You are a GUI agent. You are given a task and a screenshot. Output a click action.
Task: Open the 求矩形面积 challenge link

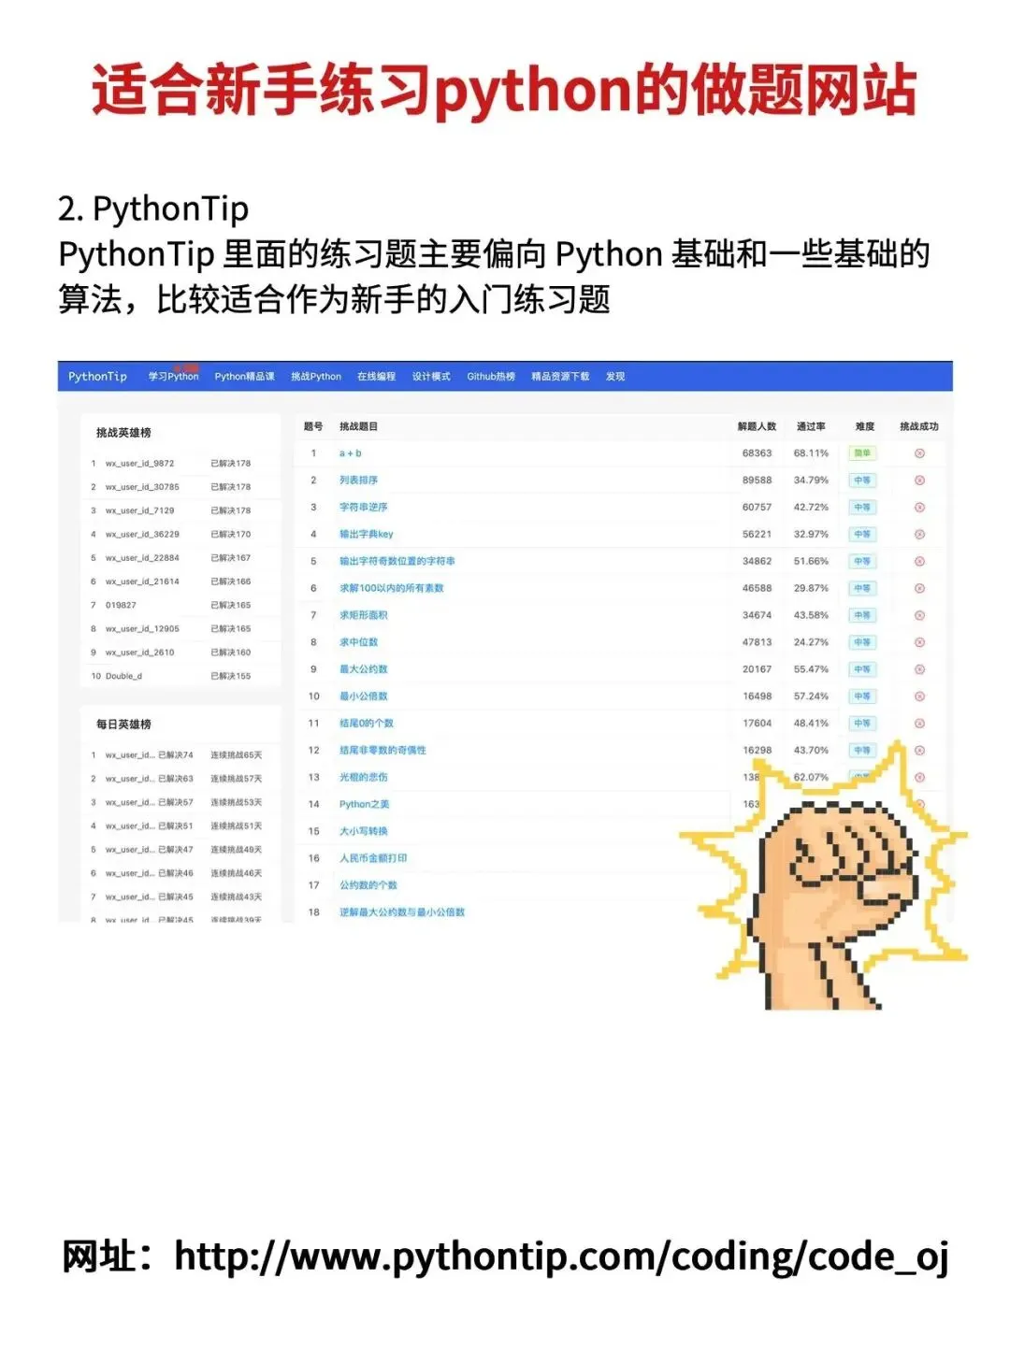click(x=363, y=616)
